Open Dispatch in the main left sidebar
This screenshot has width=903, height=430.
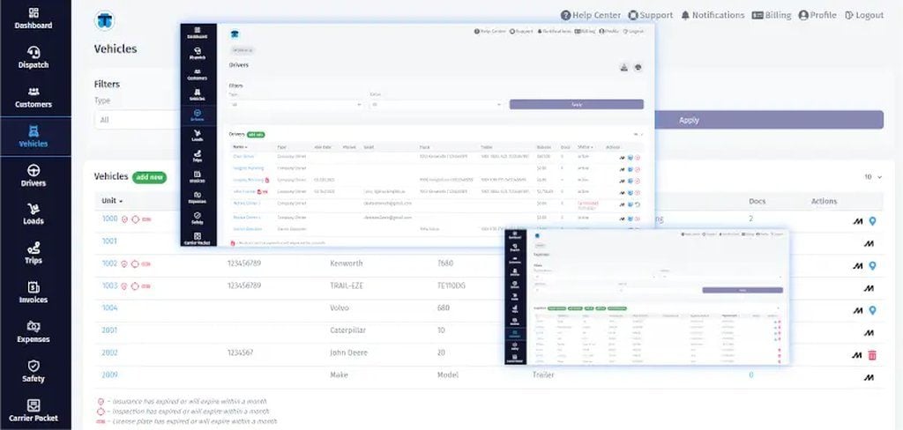34,58
